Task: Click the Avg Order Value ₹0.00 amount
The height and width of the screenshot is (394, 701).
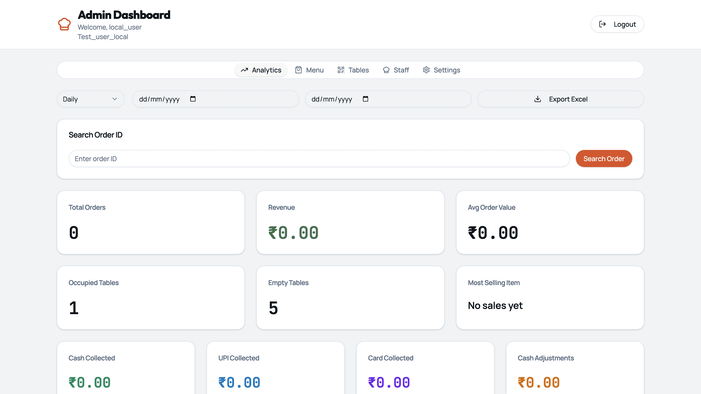Action: coord(493,233)
